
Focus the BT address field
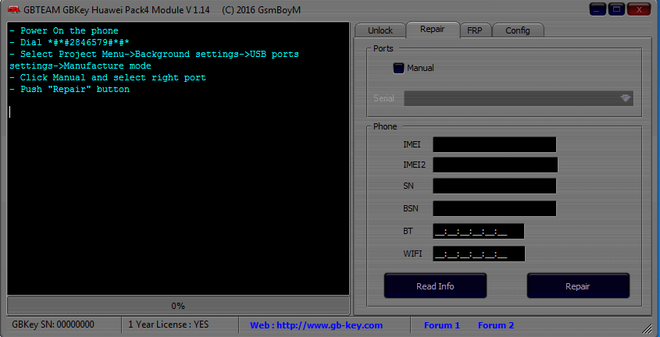point(479,231)
